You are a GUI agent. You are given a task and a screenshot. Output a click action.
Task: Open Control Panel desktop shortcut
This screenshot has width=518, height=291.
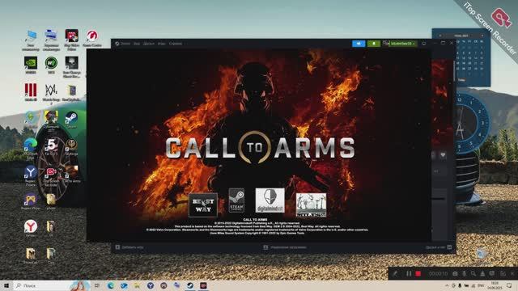coord(51,40)
